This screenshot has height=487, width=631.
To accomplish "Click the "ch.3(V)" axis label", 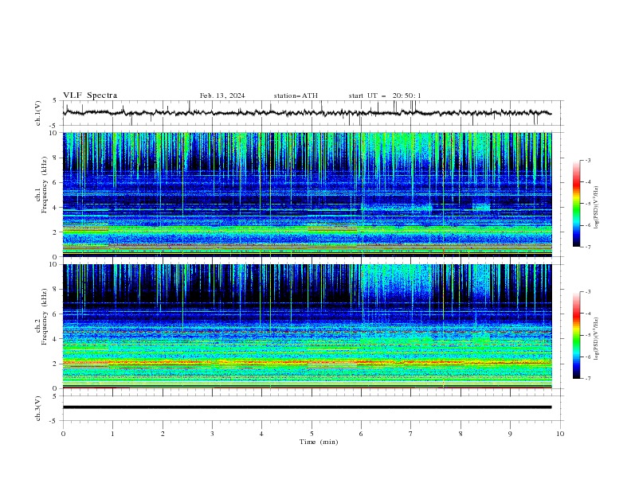I will 38,408.
